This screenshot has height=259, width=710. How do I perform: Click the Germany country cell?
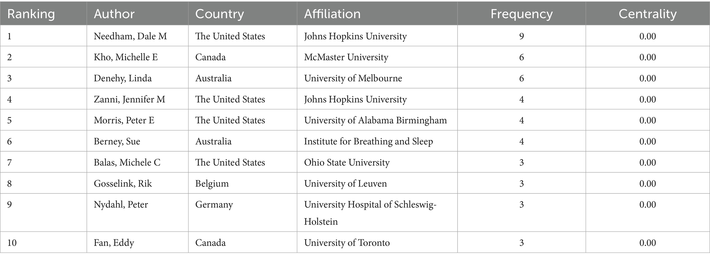pyautogui.click(x=214, y=205)
